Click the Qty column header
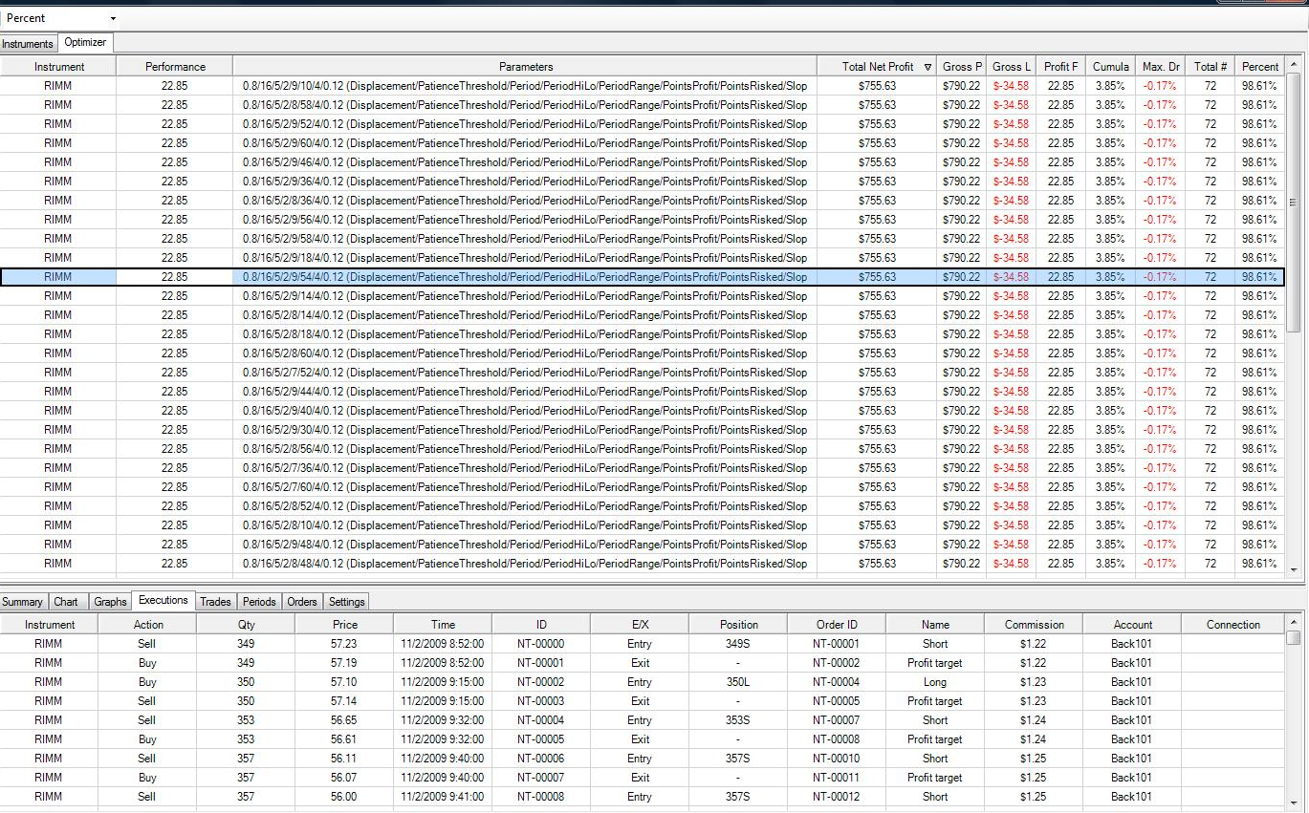 tap(246, 625)
